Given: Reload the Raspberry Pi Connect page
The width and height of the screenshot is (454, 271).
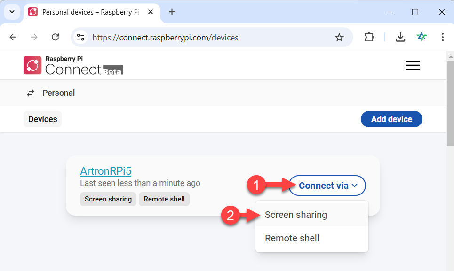Looking at the screenshot, I should click(56, 37).
